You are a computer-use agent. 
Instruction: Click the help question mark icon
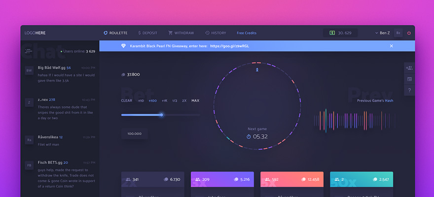(x=409, y=90)
